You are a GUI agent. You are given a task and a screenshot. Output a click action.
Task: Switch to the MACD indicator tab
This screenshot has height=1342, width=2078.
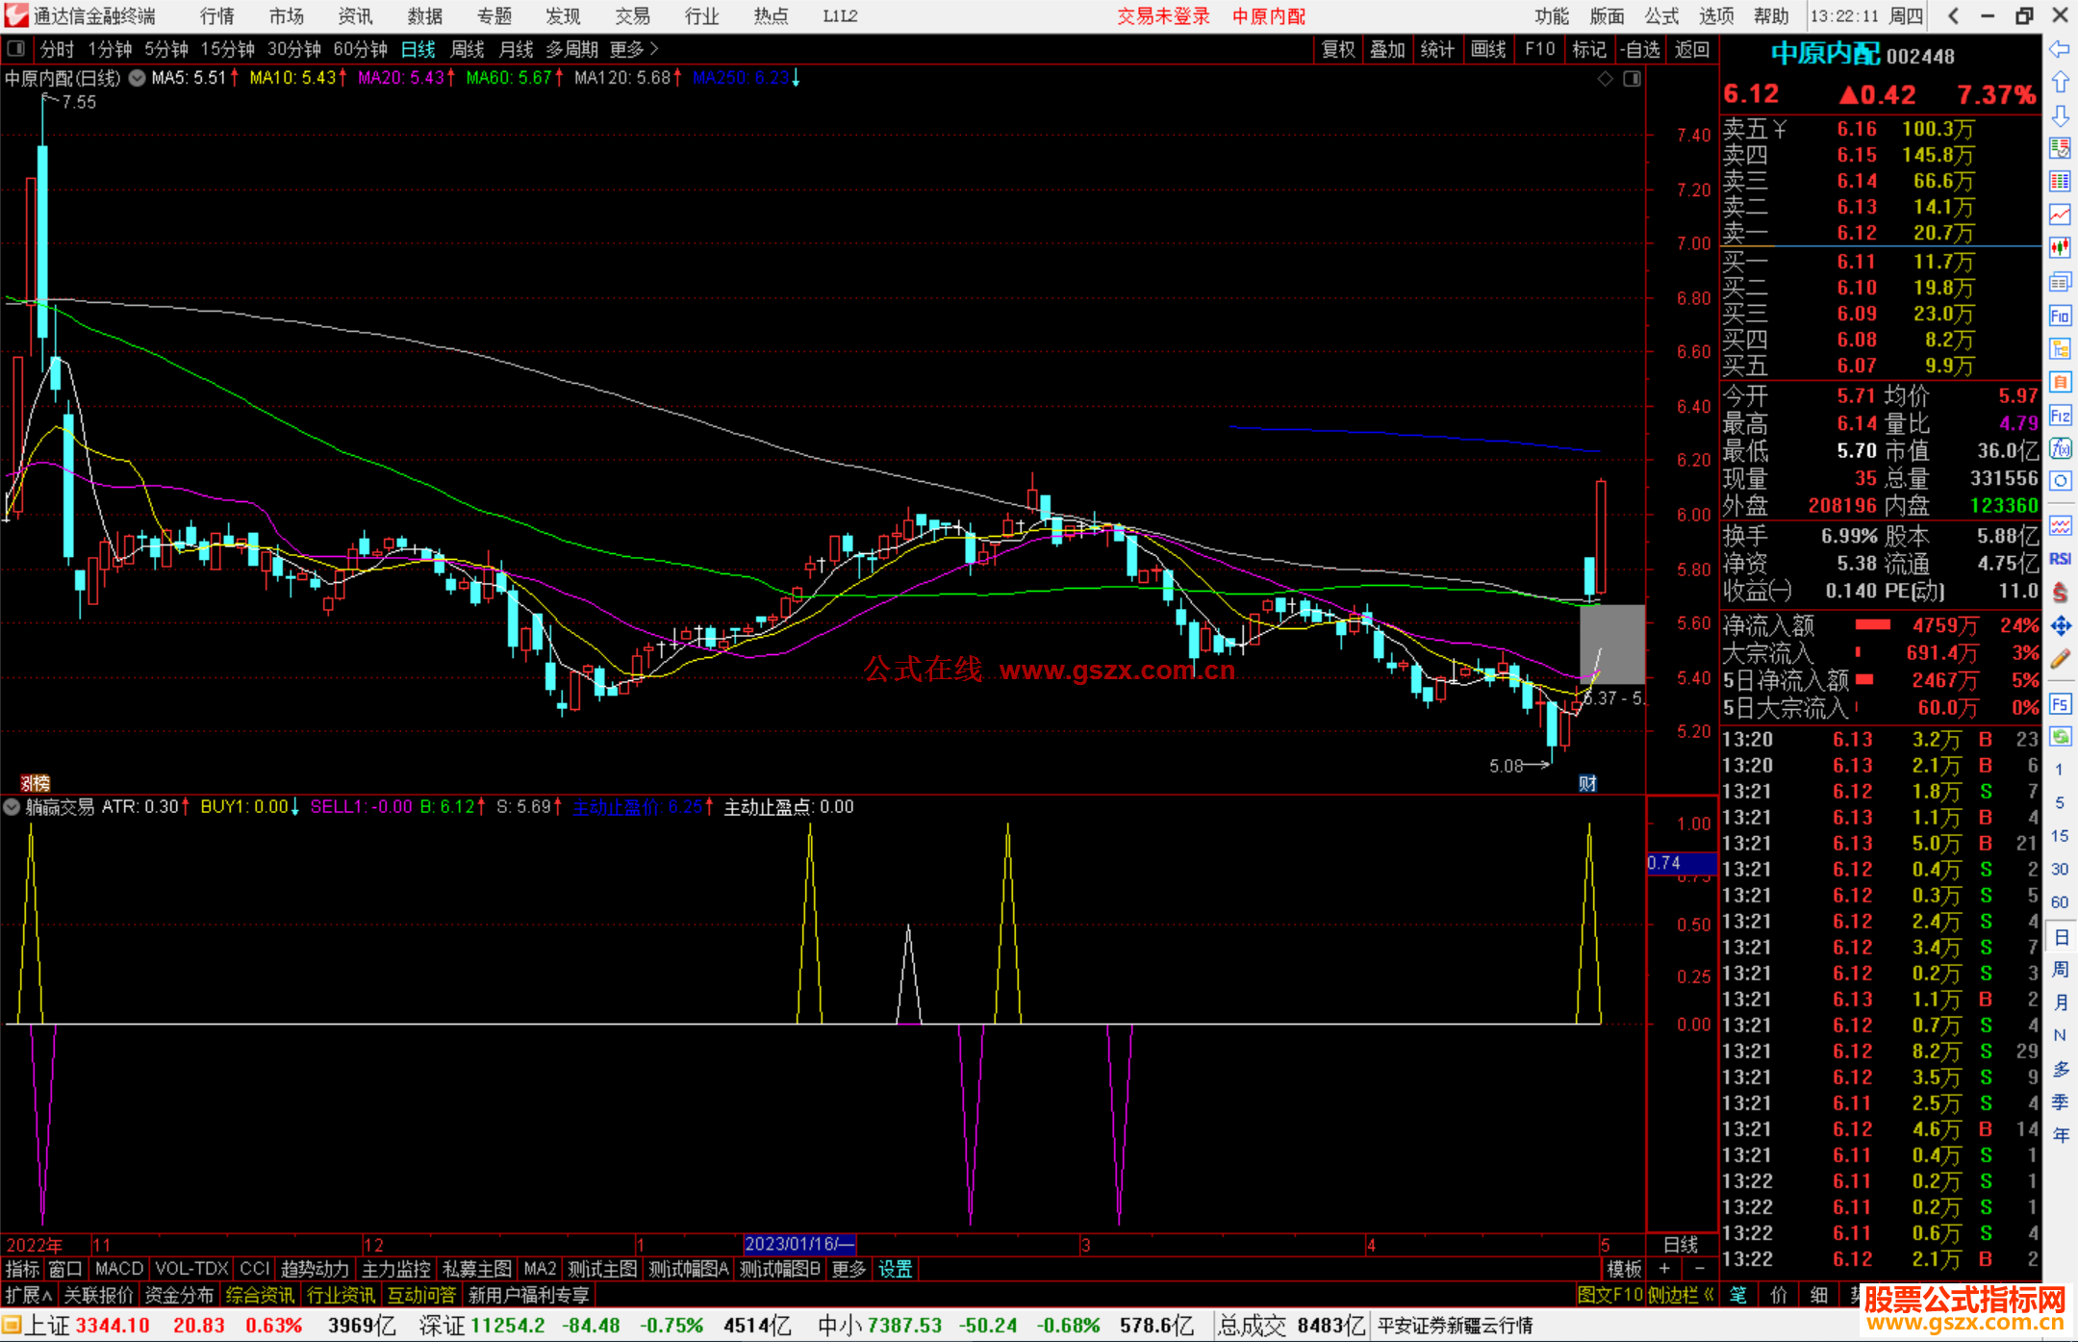coord(118,1269)
